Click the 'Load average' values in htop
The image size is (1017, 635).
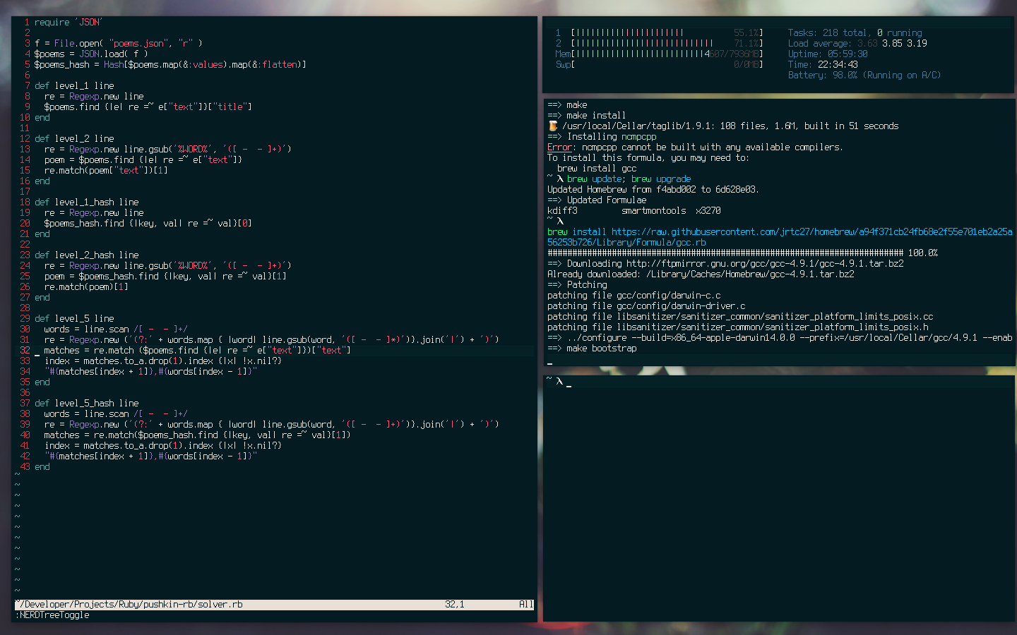pos(892,43)
